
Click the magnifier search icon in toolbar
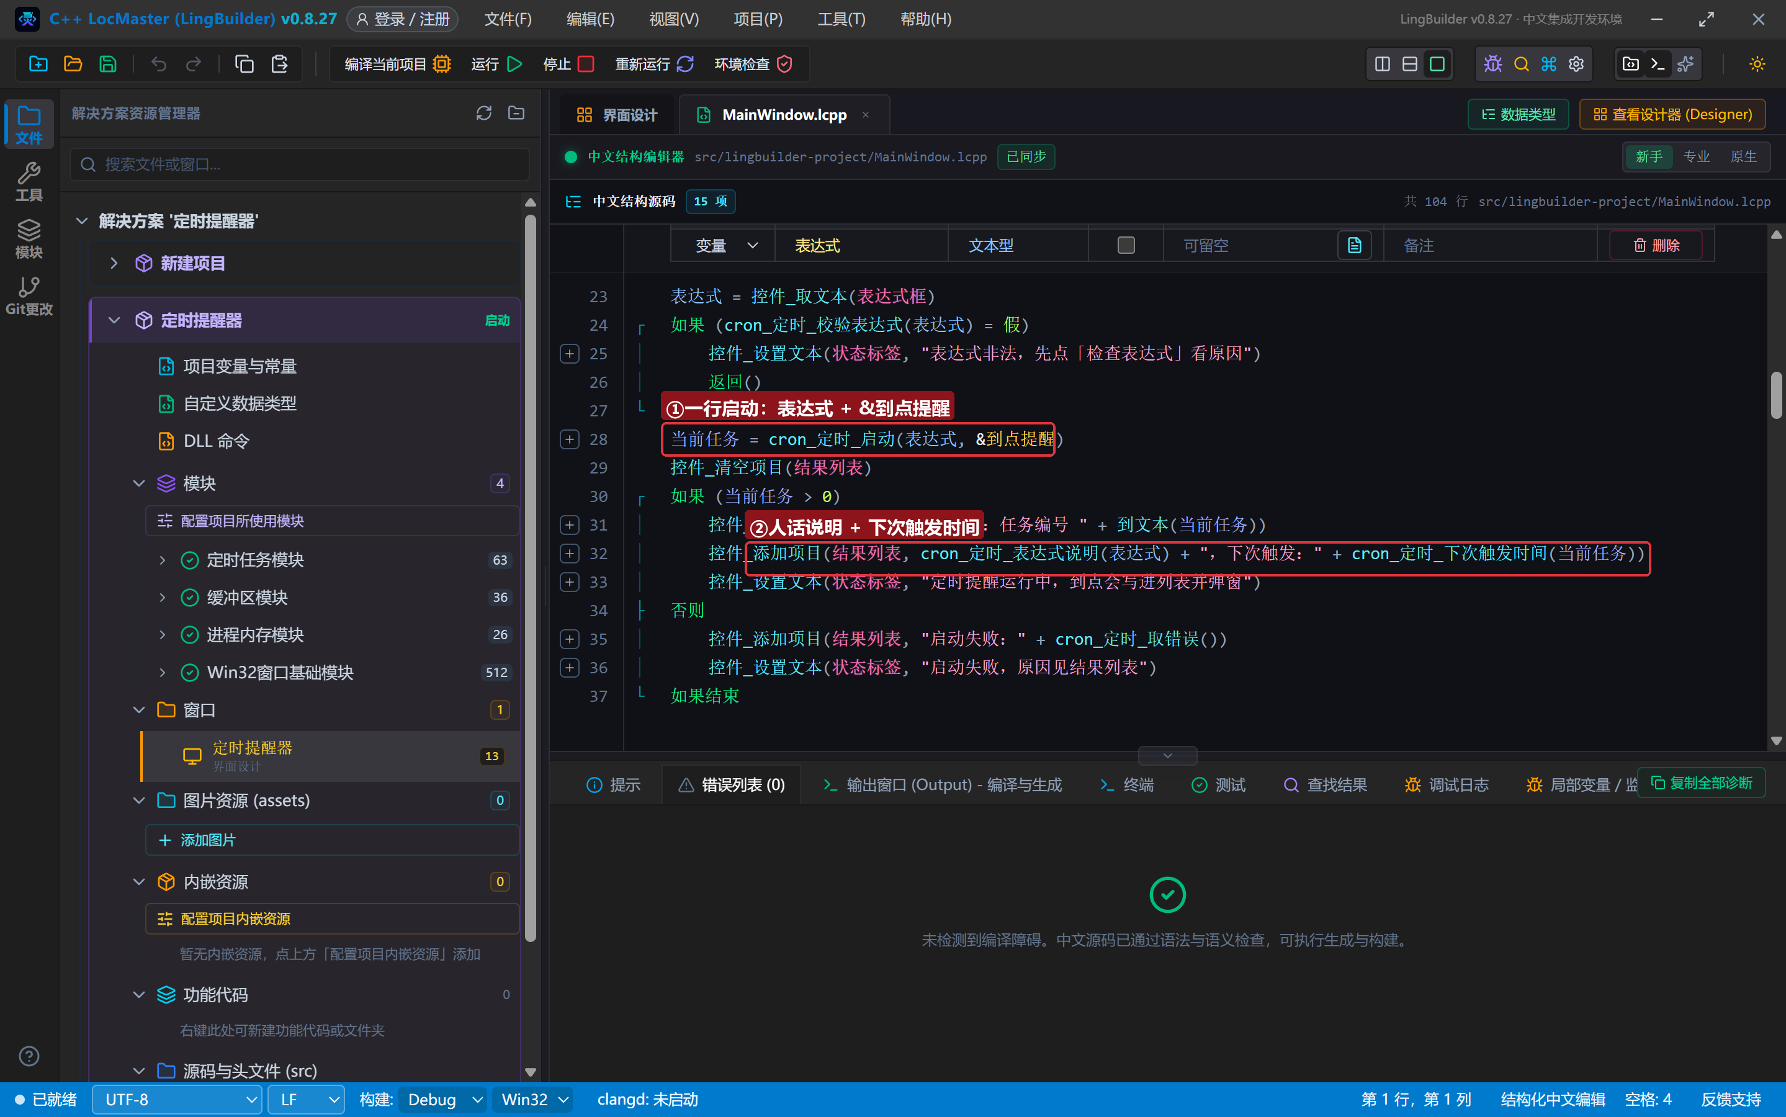[1521, 65]
